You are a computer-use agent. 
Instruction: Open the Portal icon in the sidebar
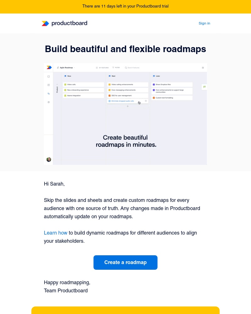click(48, 102)
